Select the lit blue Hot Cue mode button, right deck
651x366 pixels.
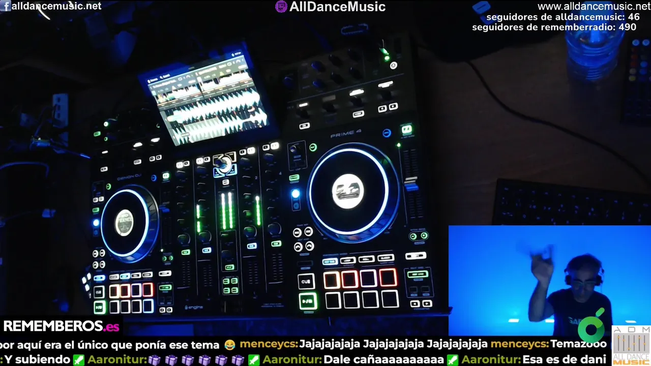point(330,261)
